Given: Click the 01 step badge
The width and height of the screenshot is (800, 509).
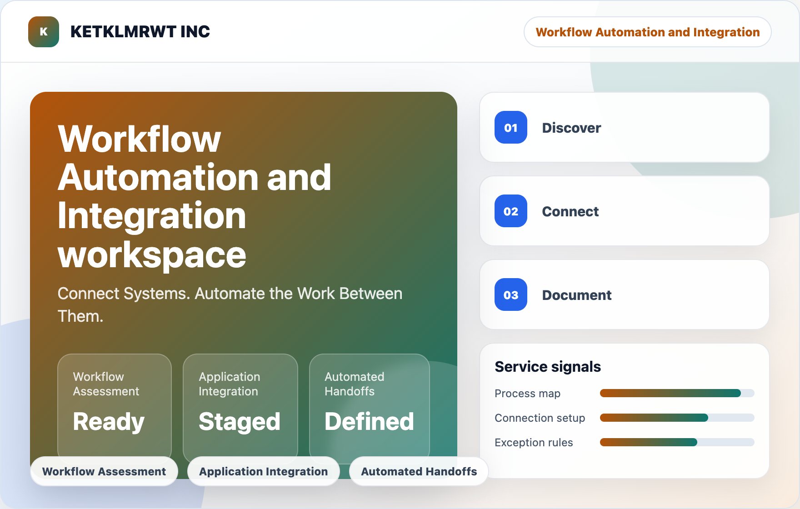Looking at the screenshot, I should 511,127.
